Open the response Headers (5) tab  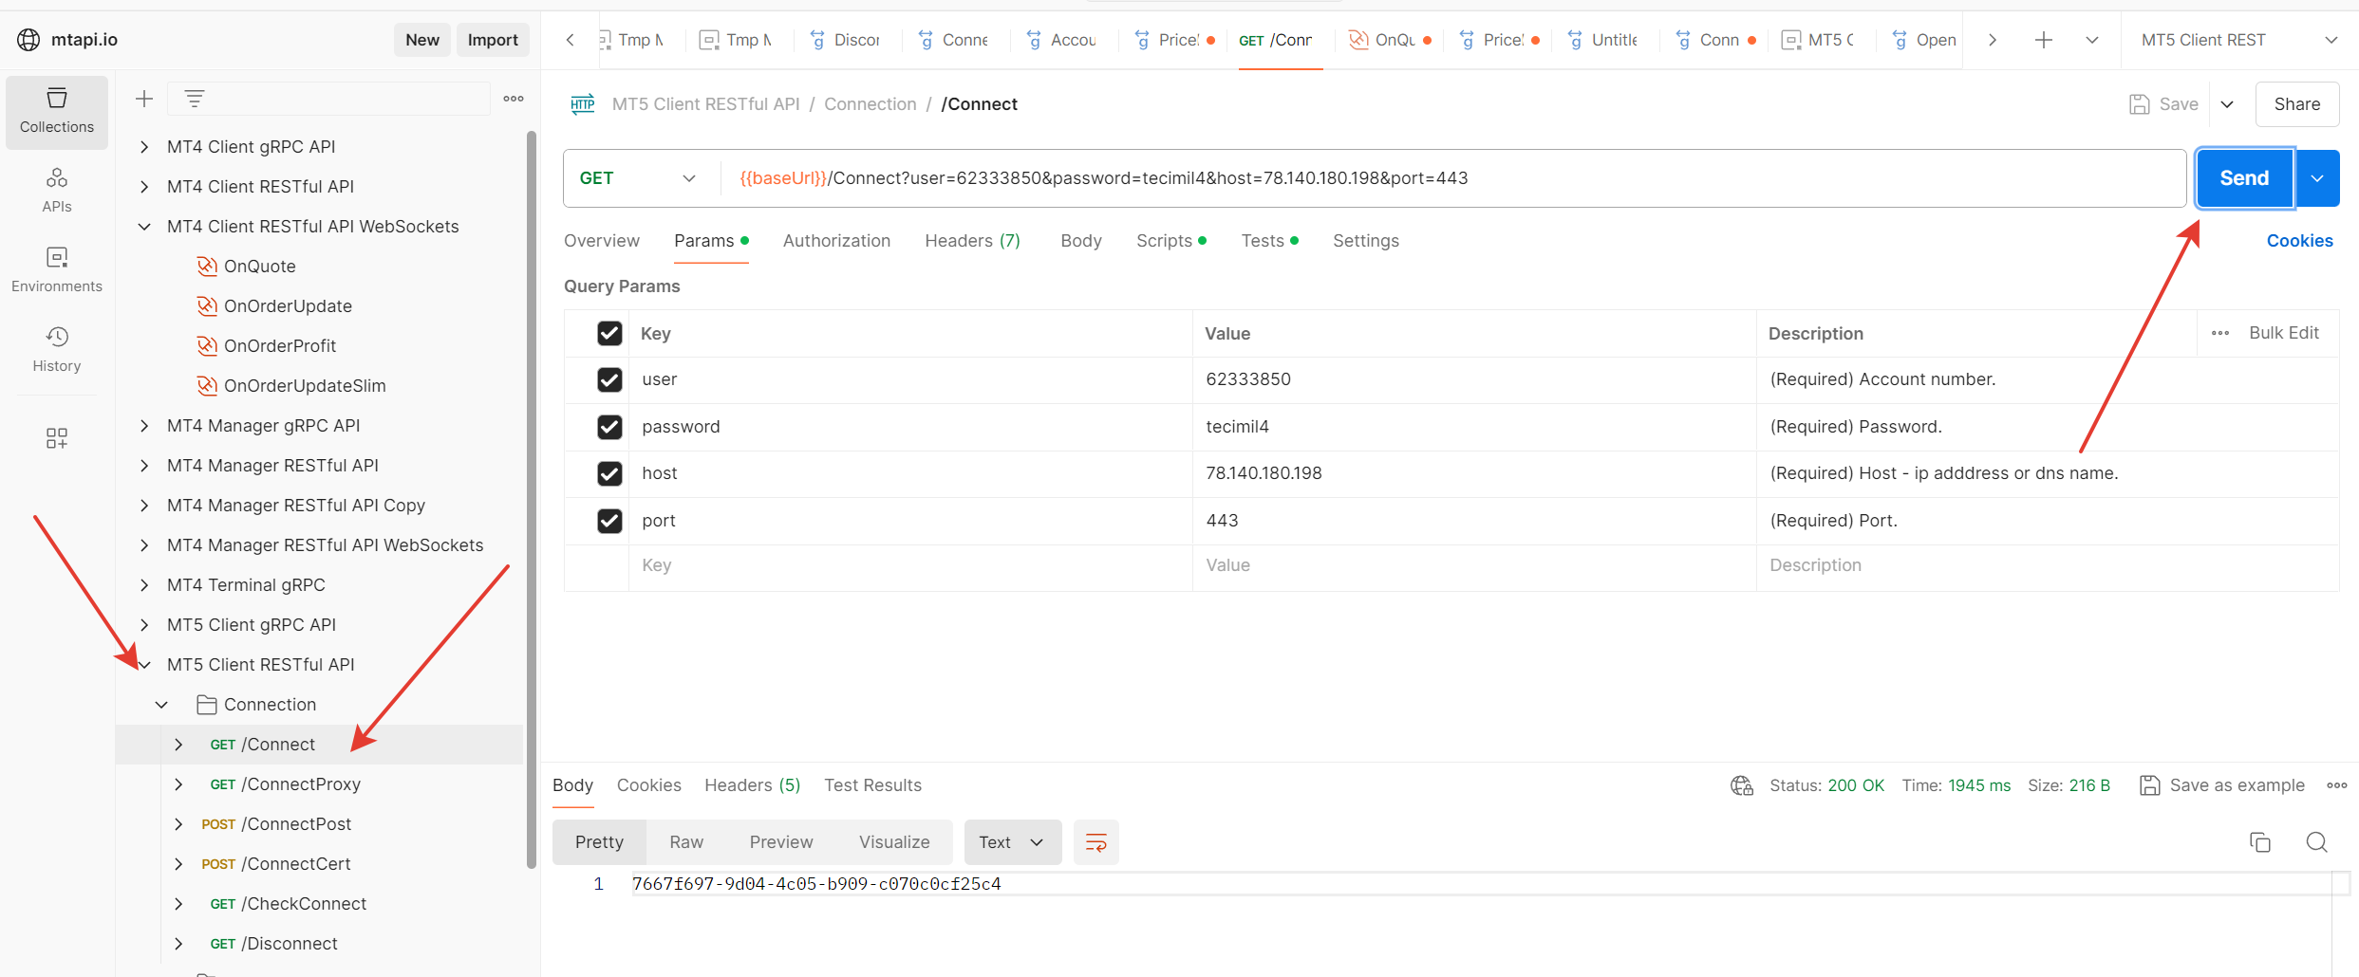coord(751,784)
